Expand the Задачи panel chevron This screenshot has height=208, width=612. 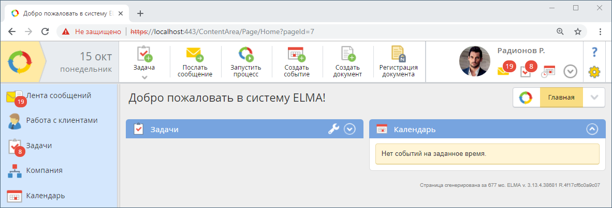[x=350, y=130]
